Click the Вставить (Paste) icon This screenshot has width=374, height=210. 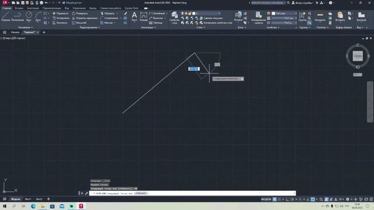click(340, 17)
